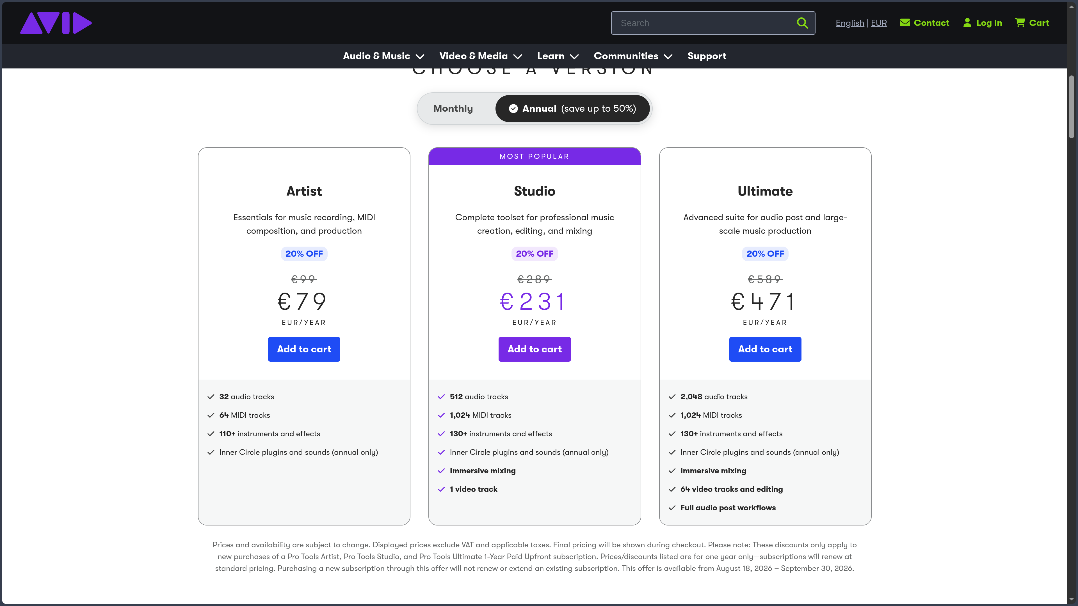Click Artist's 'Inner Circle plugins and sounds' feature
Viewport: 1078px width, 606px height.
tap(298, 453)
